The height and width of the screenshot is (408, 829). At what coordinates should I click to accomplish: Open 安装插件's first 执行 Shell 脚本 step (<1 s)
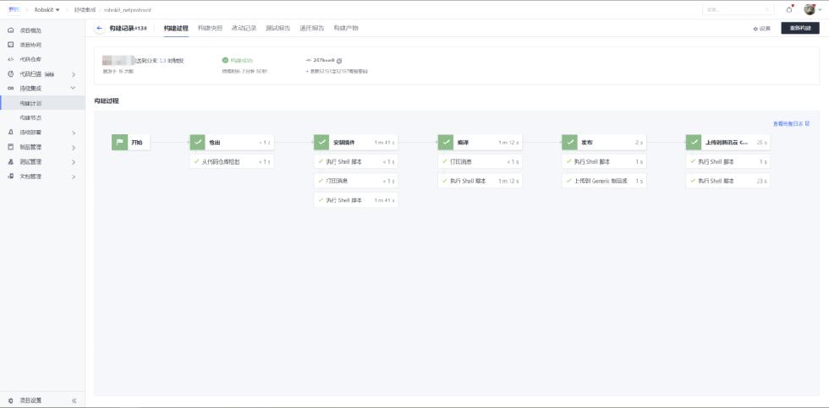point(356,161)
